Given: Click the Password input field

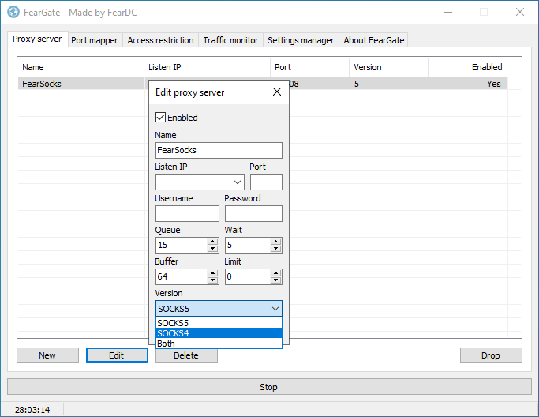Looking at the screenshot, I should point(253,214).
